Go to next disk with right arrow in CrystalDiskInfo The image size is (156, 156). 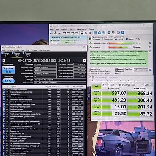(84, 61)
